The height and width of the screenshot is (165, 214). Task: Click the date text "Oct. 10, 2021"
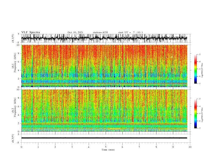tap(75, 32)
